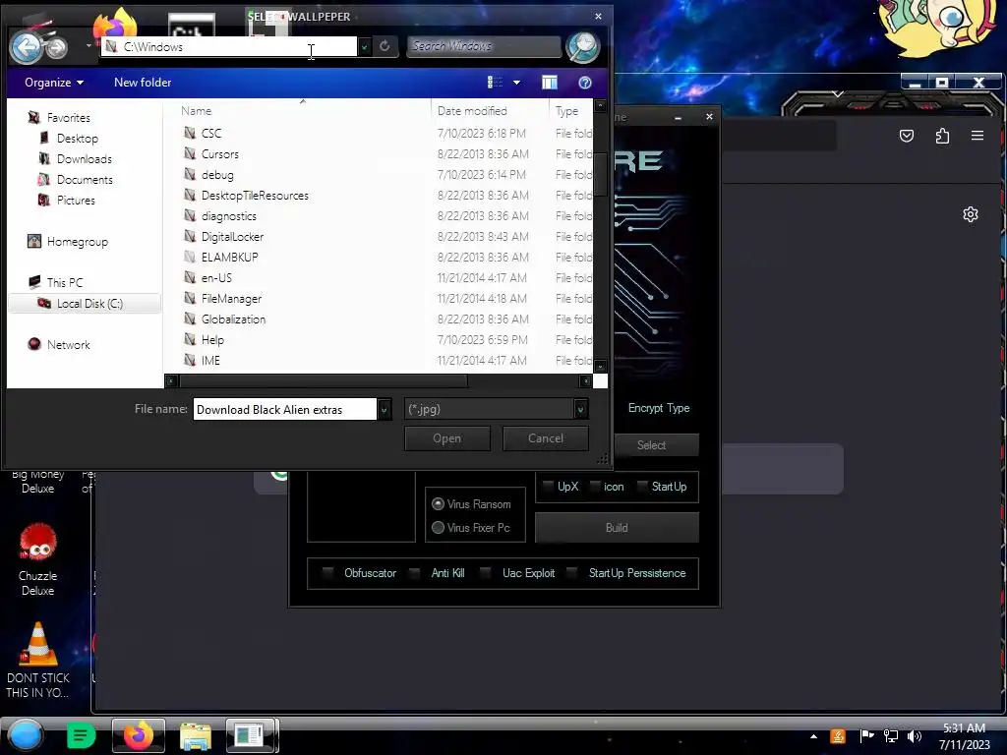Select the Globalization folder name
1007x755 pixels.
pos(233,319)
